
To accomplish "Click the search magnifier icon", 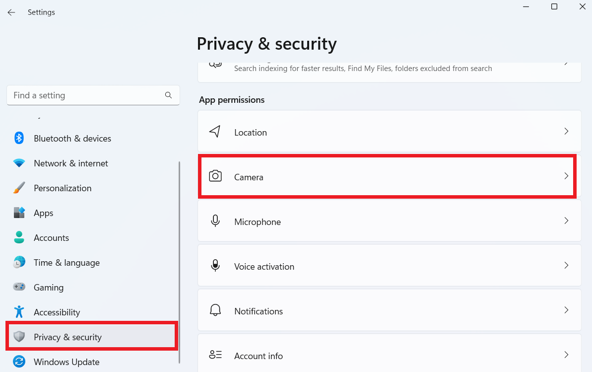I will click(168, 95).
